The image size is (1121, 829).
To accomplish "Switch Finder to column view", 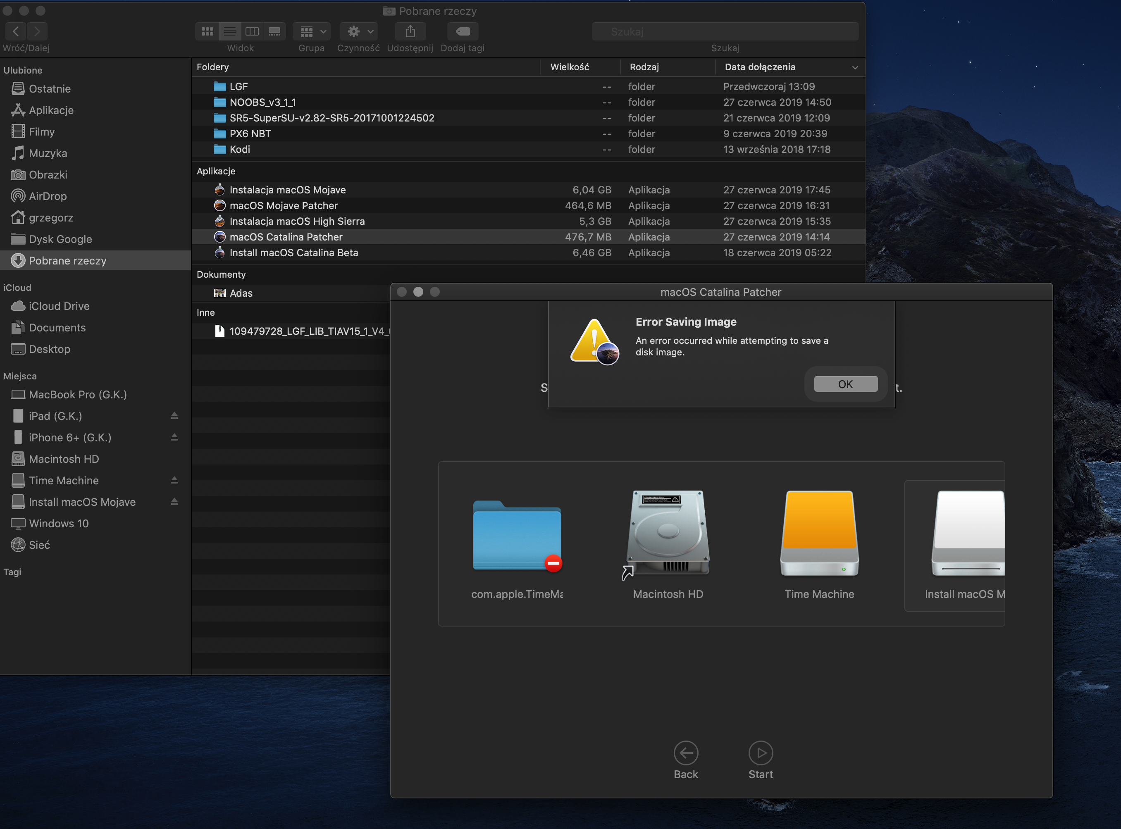I will click(252, 31).
